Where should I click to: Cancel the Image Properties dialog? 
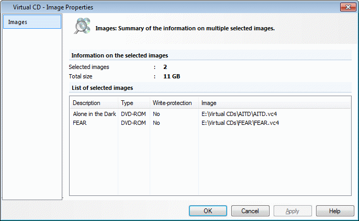click(250, 211)
